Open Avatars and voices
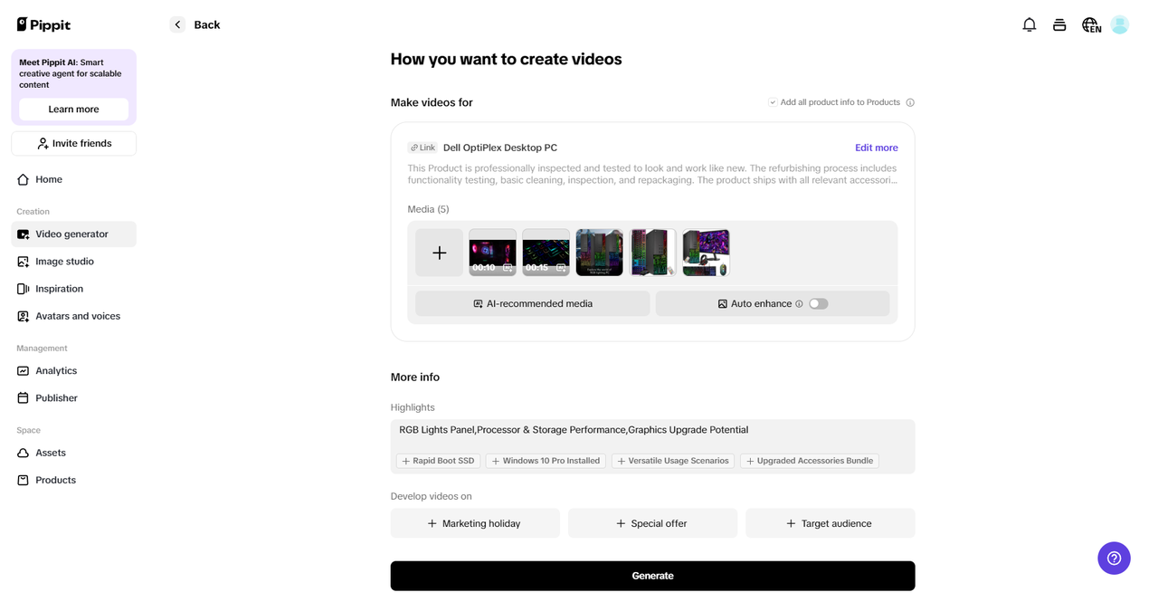The width and height of the screenshot is (1158, 602). 74,316
